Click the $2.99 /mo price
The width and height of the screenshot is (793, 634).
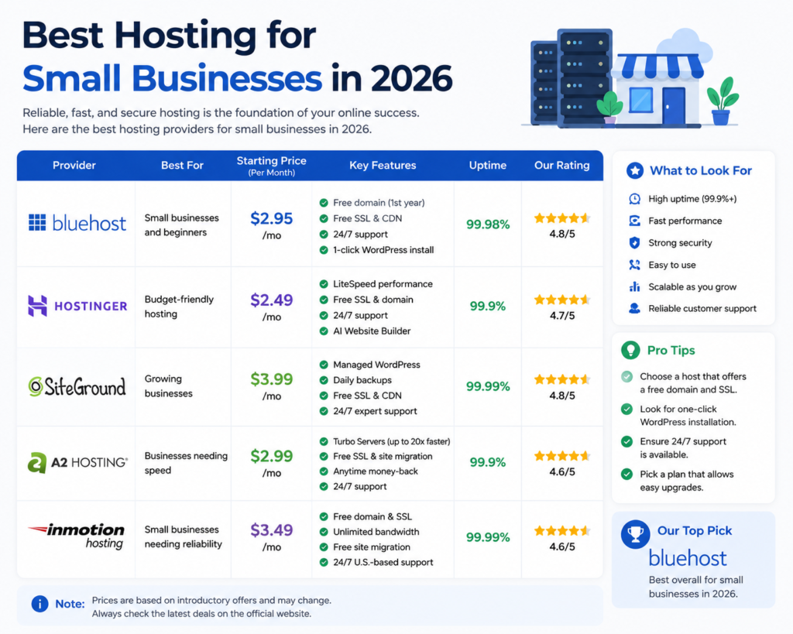[272, 463]
